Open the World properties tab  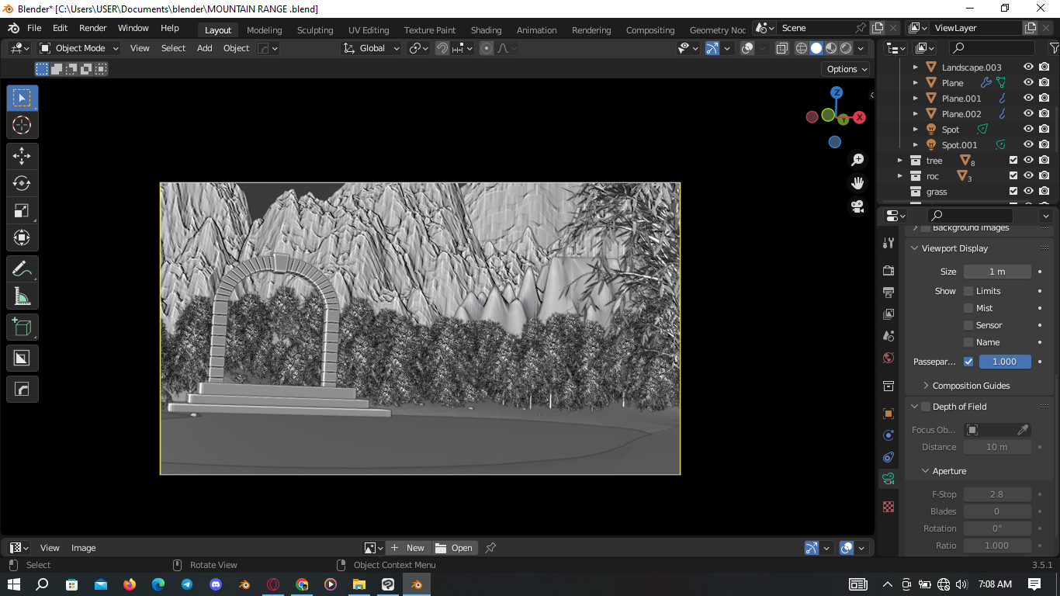tap(889, 358)
